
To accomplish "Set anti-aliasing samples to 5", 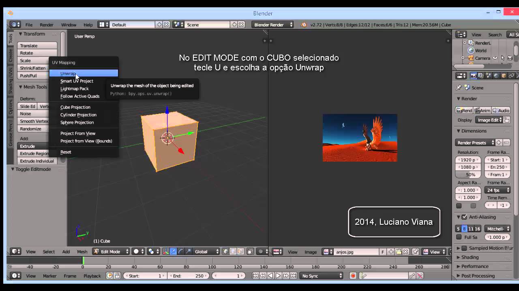I will tap(458, 229).
